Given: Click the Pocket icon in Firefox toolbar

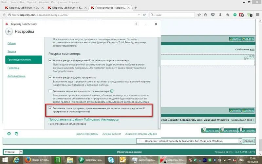Looking at the screenshot, I should tap(213, 15).
